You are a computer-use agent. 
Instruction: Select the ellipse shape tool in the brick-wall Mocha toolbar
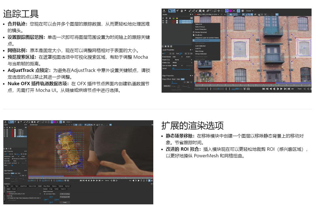pos(204,11)
